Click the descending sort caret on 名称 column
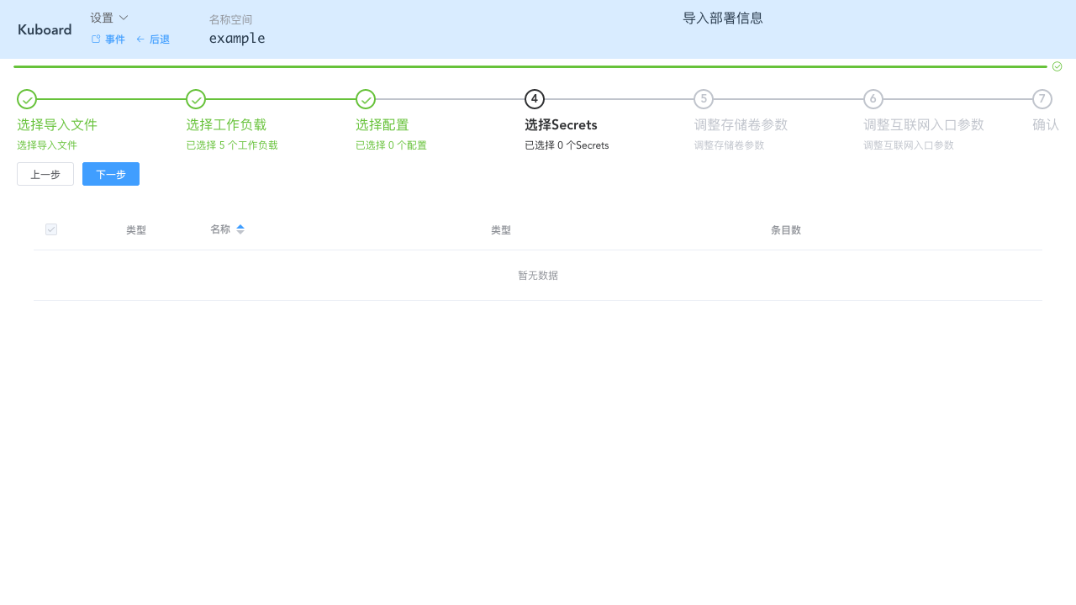 240,232
